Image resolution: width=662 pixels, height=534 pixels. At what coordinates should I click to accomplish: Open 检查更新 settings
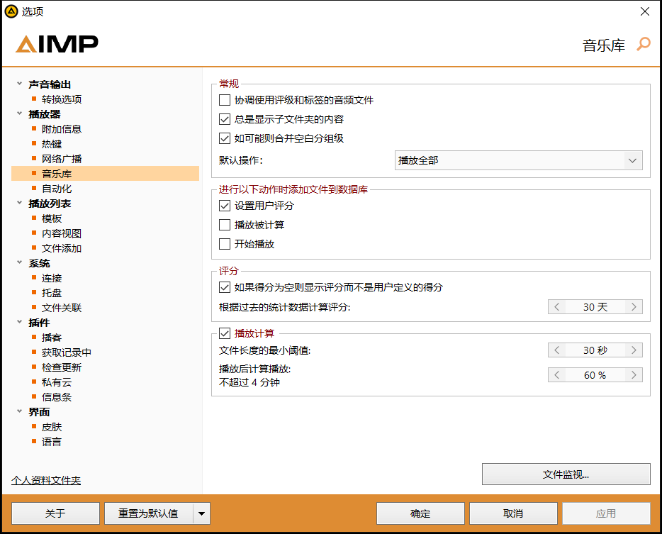coord(62,367)
